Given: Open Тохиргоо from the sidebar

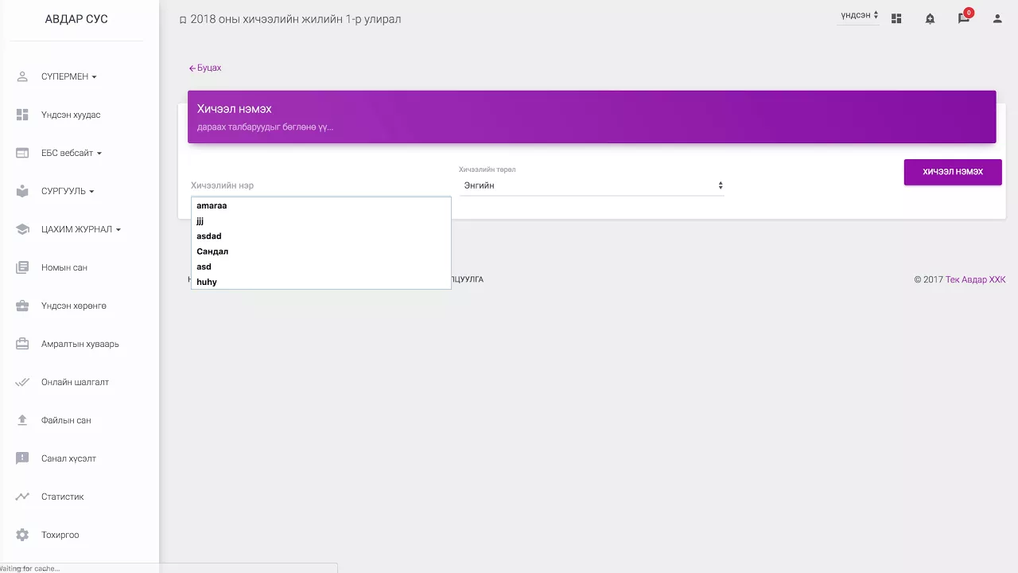Looking at the screenshot, I should (60, 535).
